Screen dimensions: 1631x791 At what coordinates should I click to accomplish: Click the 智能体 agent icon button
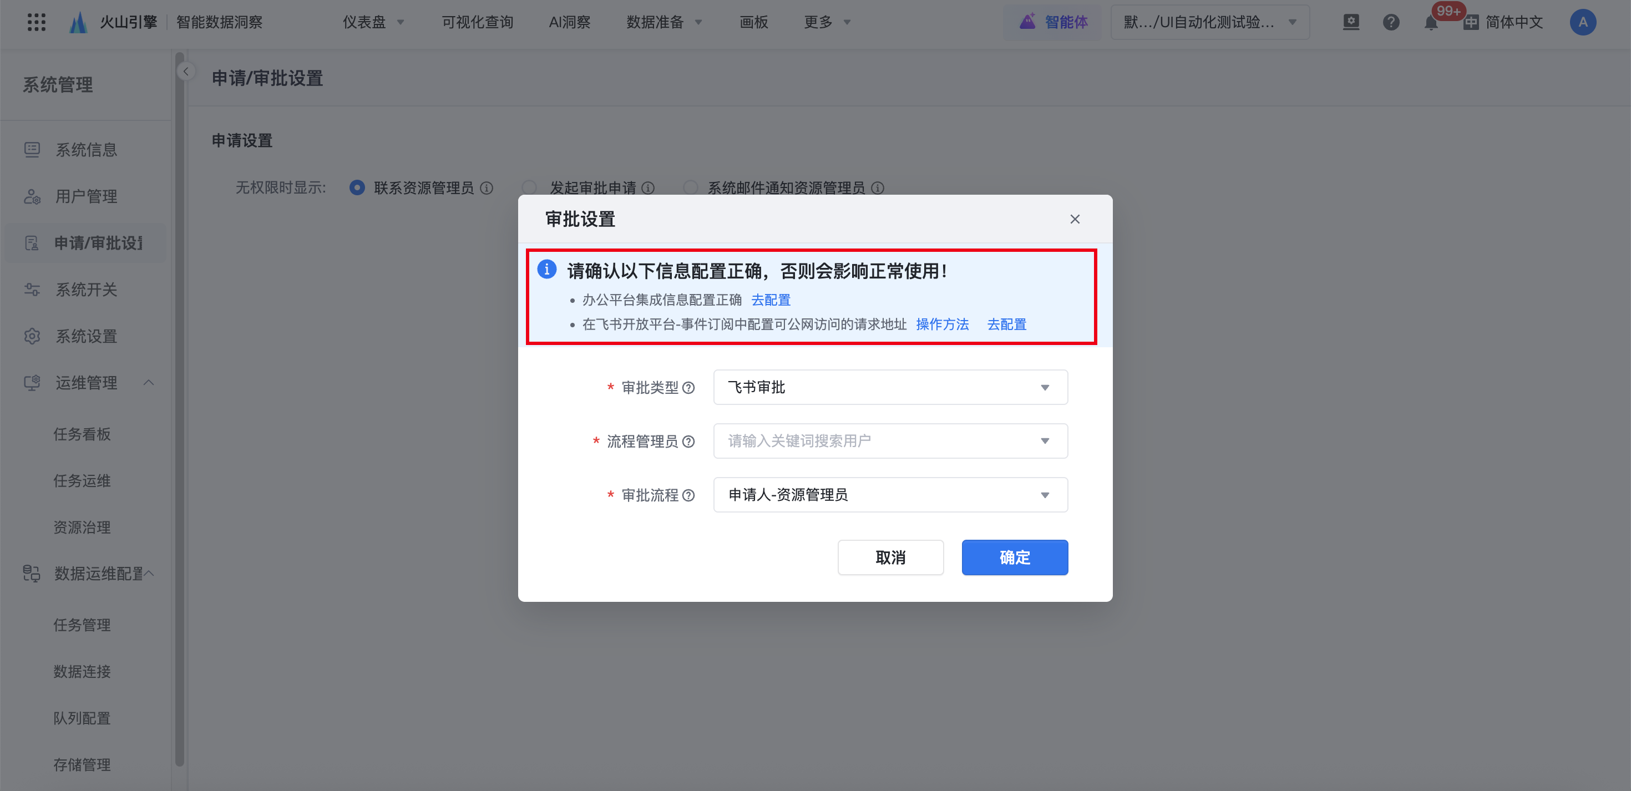(1053, 22)
